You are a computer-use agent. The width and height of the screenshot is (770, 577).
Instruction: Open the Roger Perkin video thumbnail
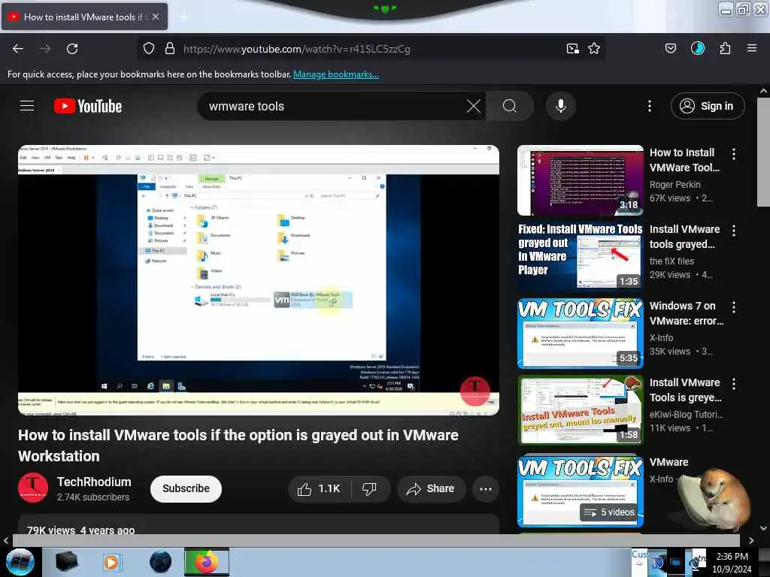581,180
